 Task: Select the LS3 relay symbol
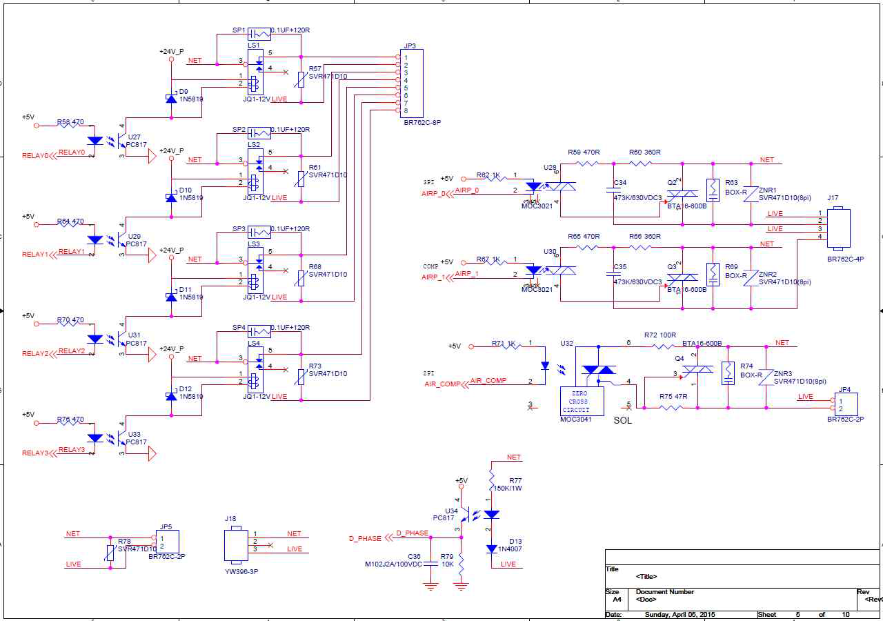(x=255, y=269)
